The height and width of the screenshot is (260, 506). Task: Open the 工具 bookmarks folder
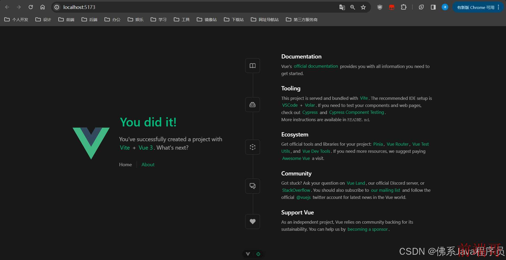(182, 19)
